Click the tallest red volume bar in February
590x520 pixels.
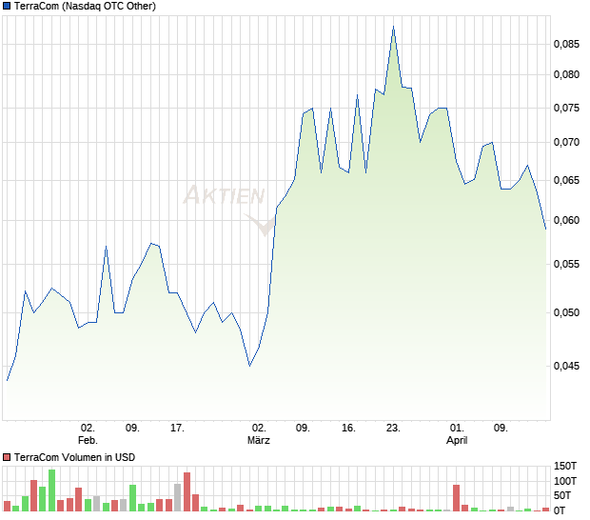click(187, 491)
